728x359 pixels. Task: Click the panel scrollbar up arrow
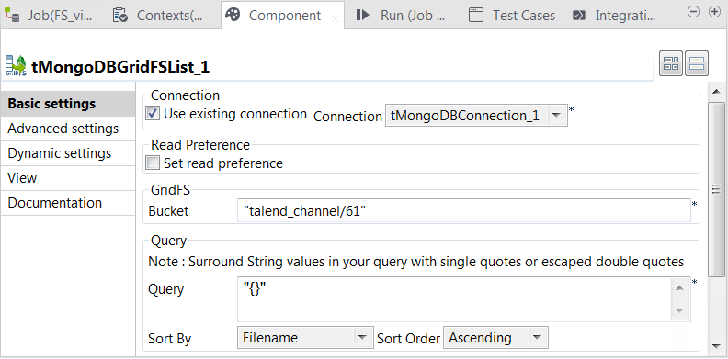click(x=715, y=92)
